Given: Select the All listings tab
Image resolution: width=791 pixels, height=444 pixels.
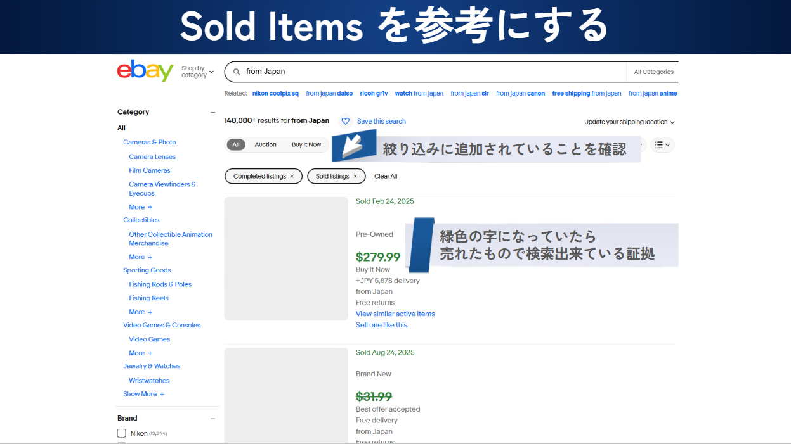Looking at the screenshot, I should (236, 144).
